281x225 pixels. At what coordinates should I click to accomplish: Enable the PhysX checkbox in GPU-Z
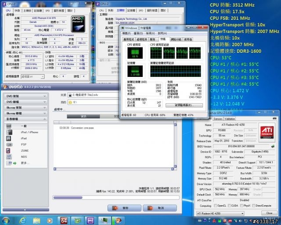coord(241,206)
